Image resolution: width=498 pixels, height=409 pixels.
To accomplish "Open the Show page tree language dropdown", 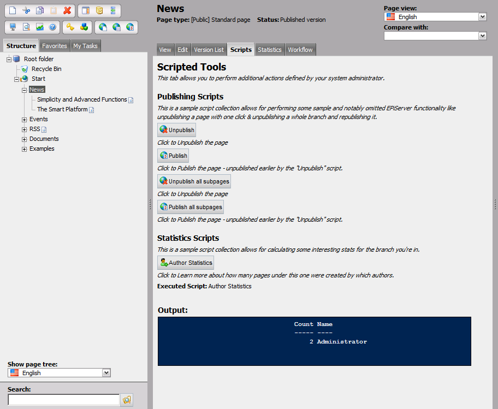I will pos(106,373).
